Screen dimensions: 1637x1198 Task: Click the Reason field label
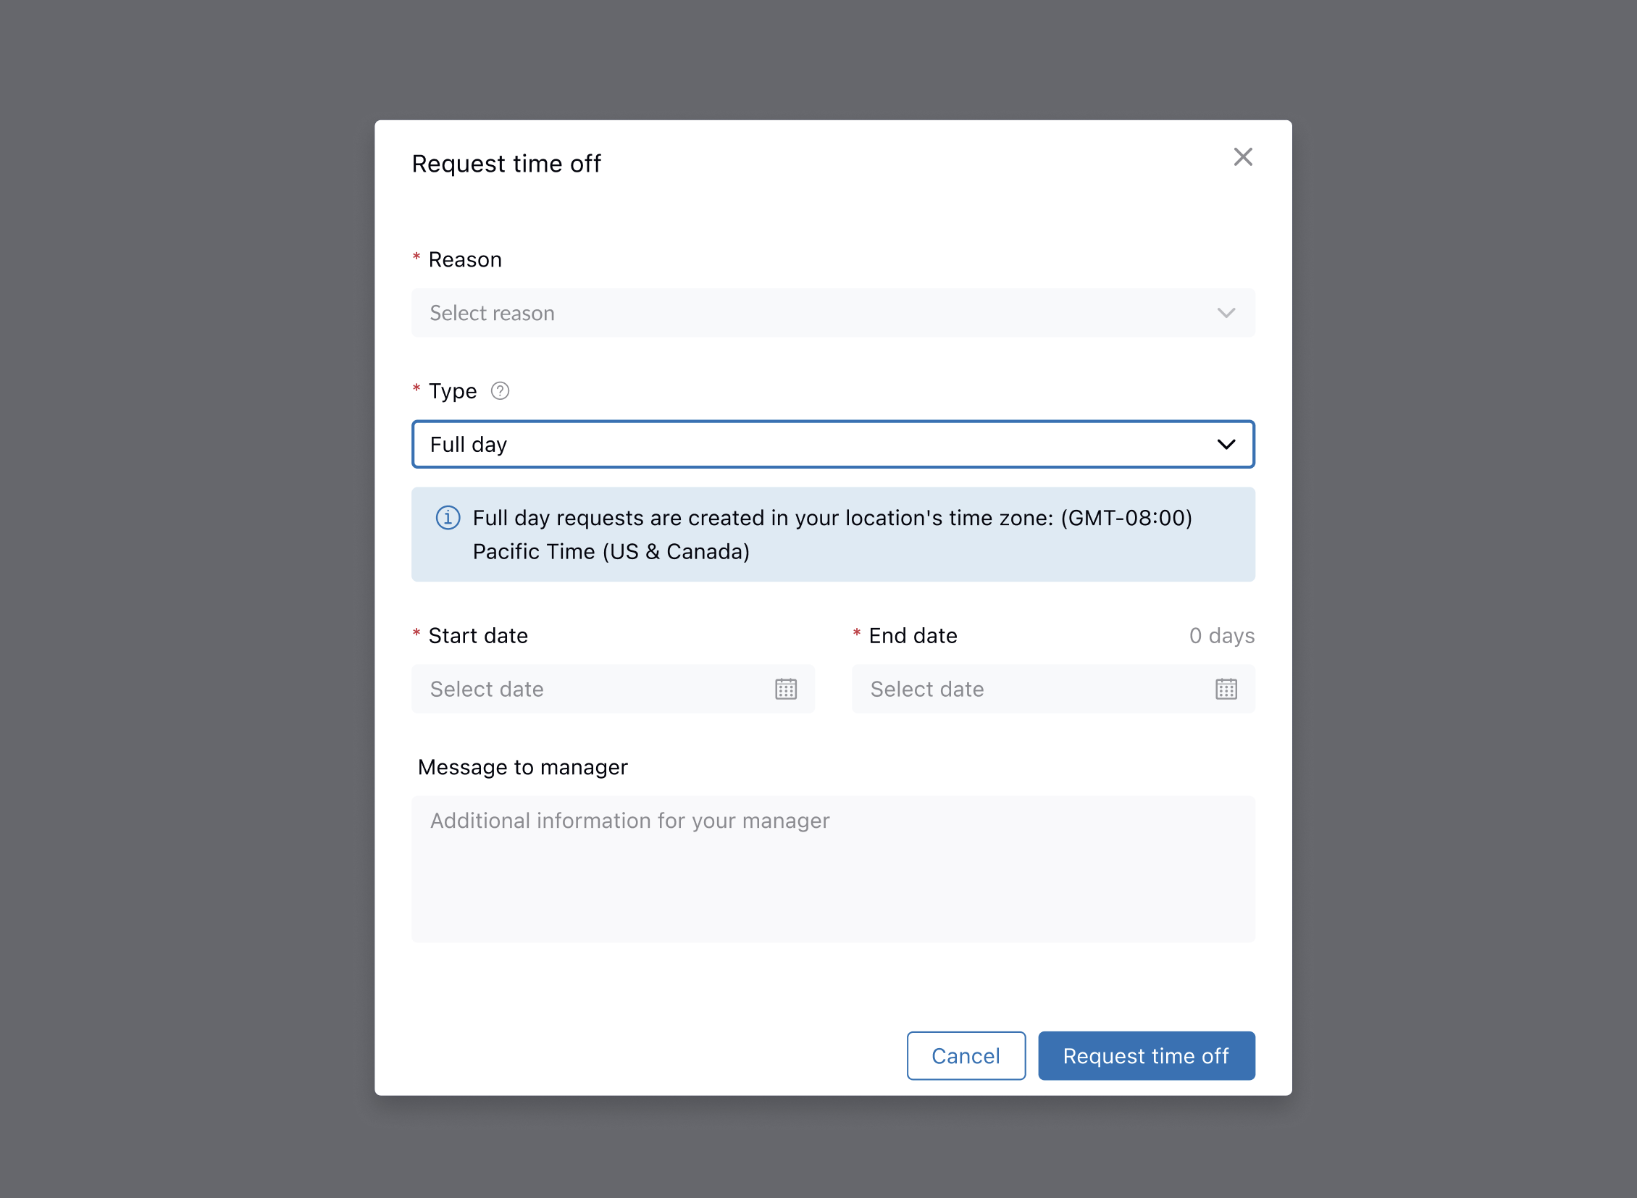coord(465,259)
